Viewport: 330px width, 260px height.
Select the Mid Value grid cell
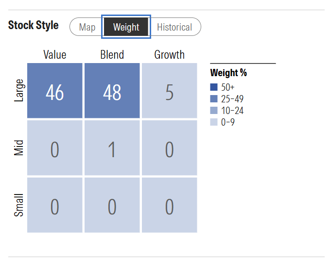[55, 148]
